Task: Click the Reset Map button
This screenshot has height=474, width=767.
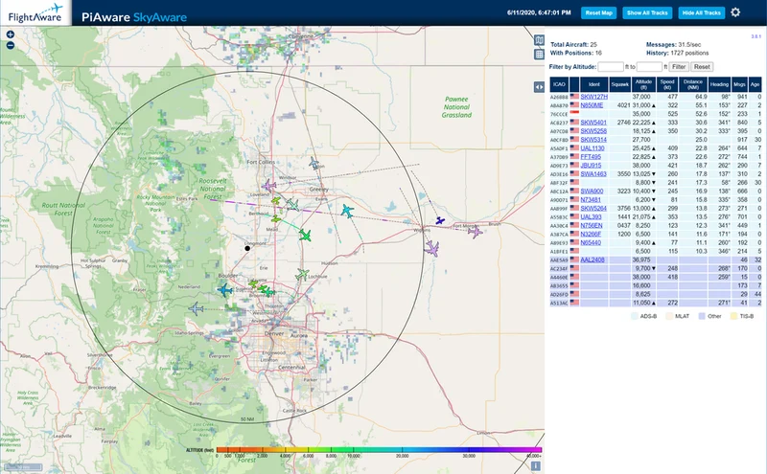Action: tap(598, 12)
